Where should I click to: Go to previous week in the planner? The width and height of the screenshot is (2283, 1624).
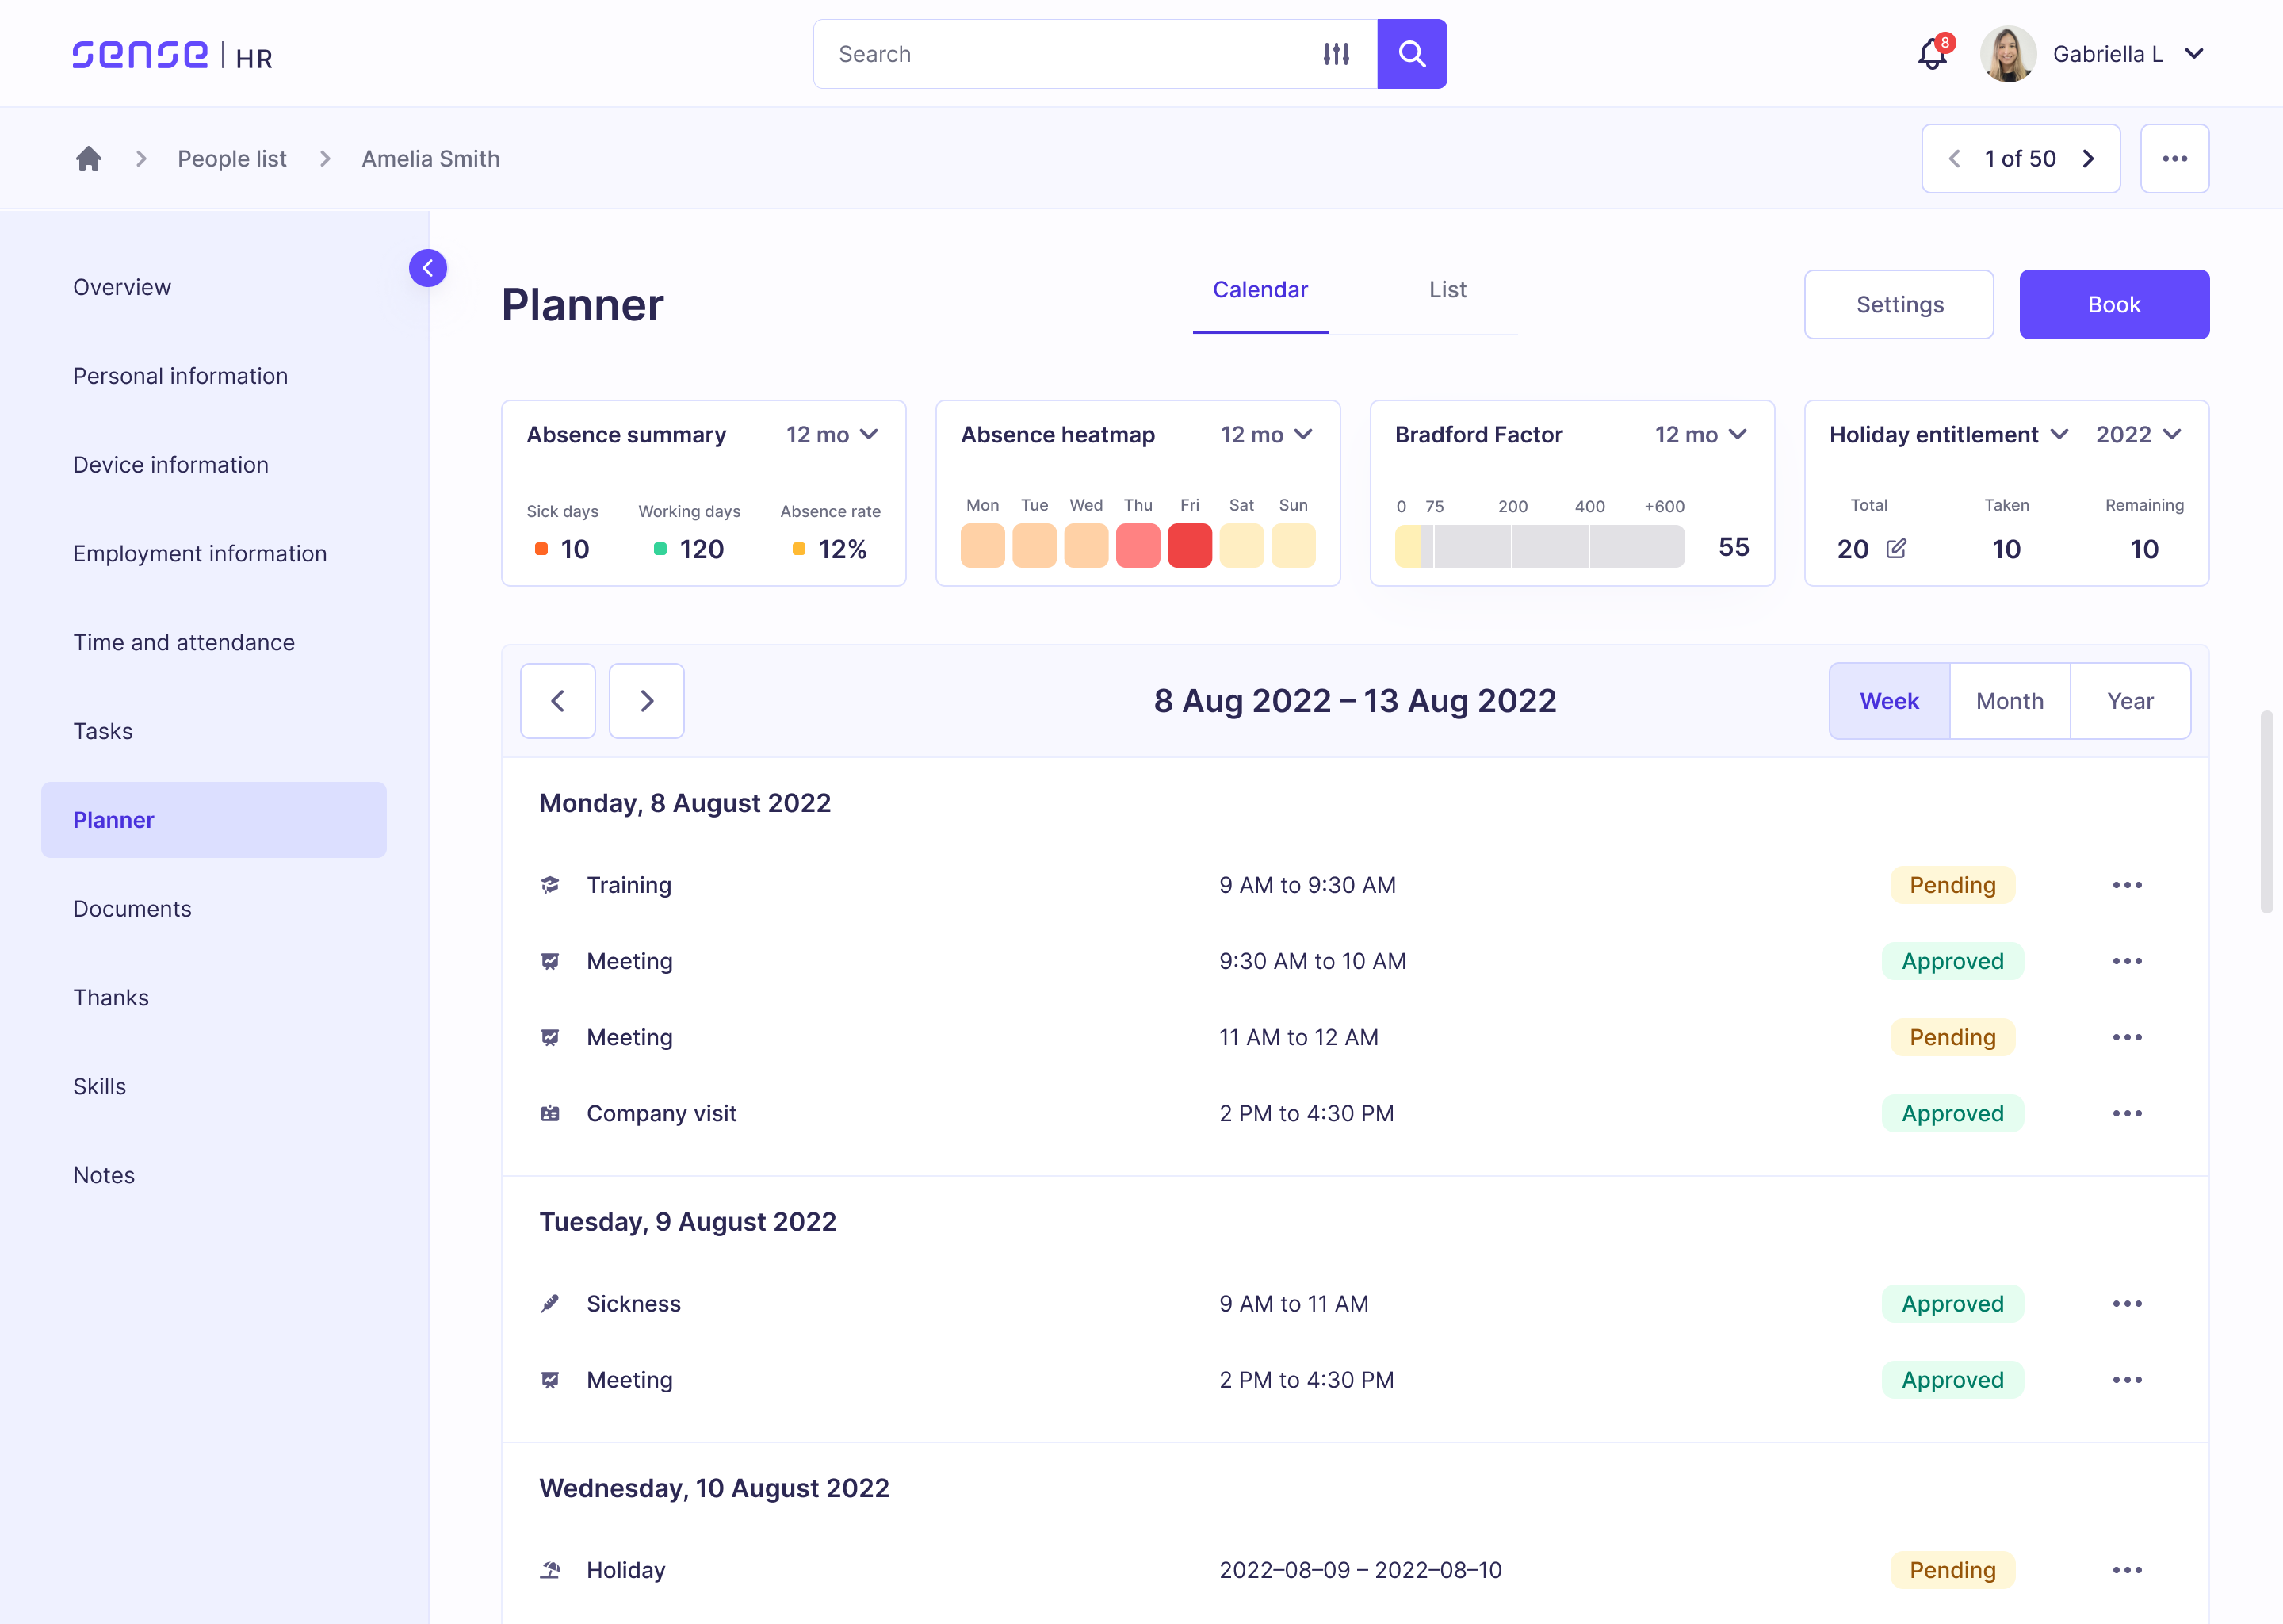click(558, 701)
